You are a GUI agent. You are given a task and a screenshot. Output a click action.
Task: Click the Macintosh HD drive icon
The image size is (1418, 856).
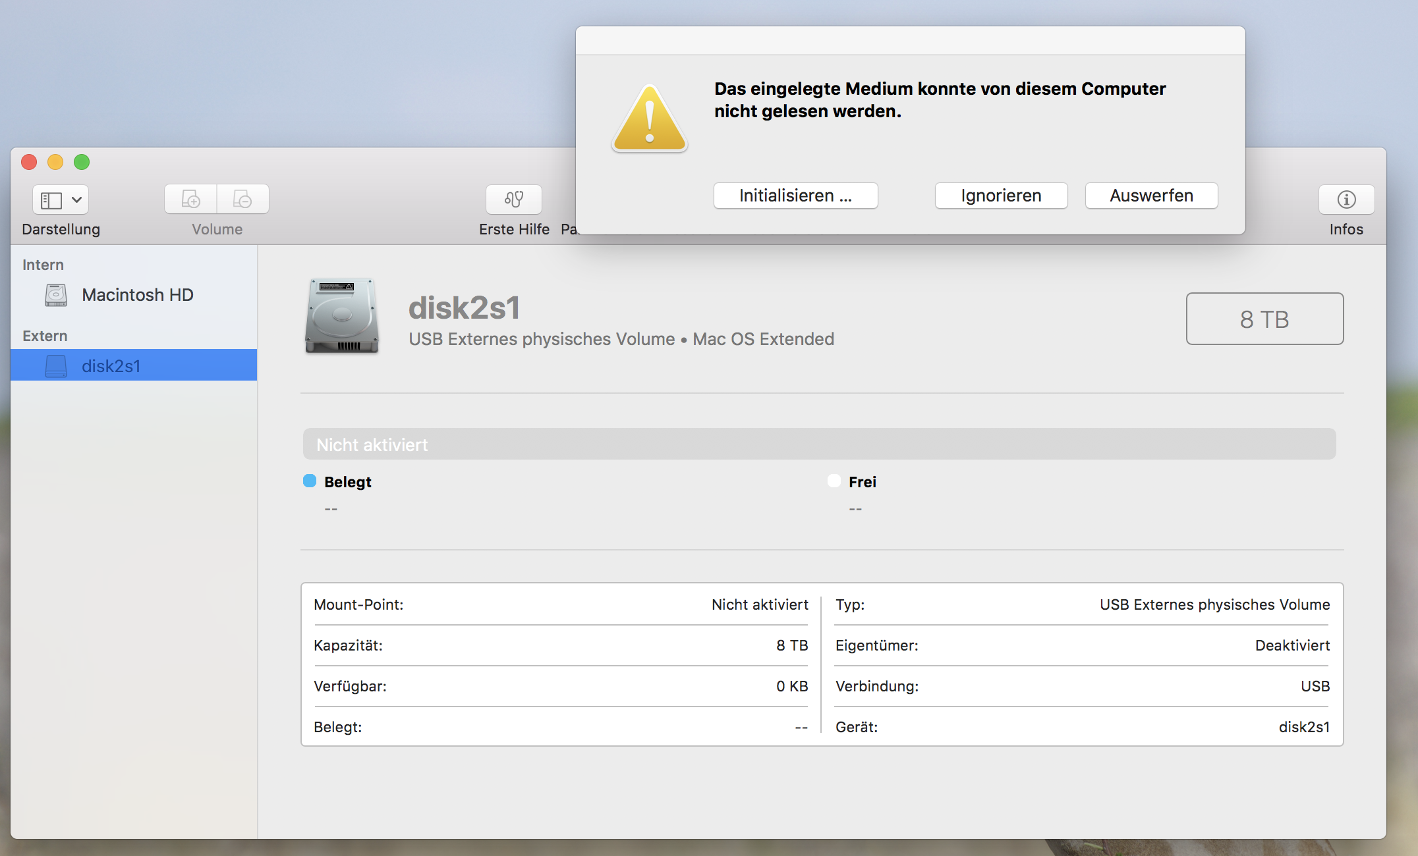[56, 295]
